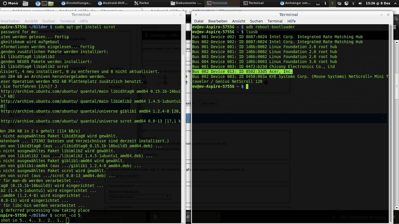Activate the Farbe window in taskbar
This screenshot has width=399, height=224.
[142, 3]
